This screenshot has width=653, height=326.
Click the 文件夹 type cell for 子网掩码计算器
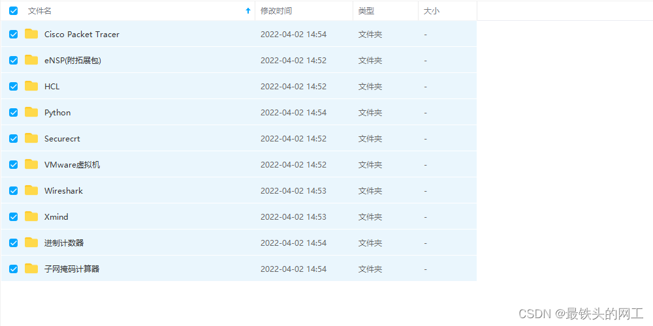click(370, 269)
